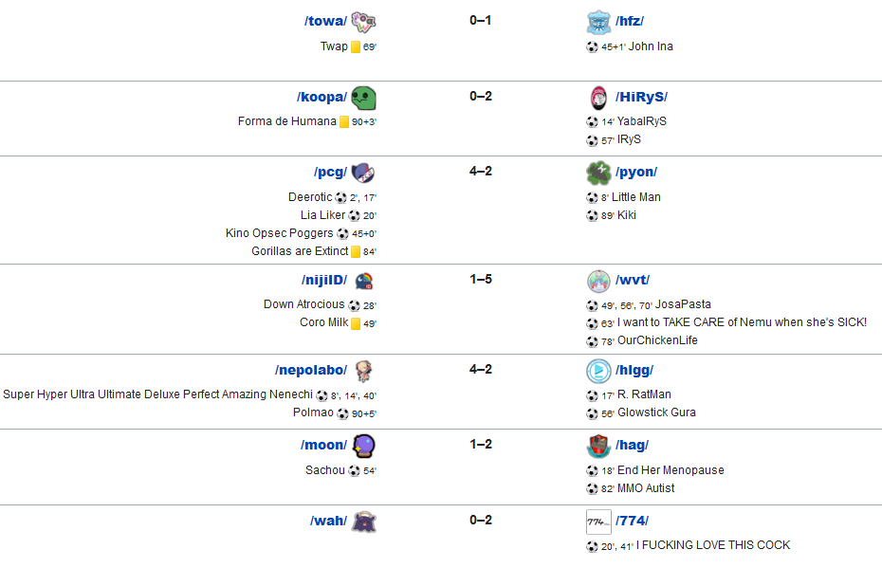882x568 pixels.
Task: Open the /pyon/ team link
Action: pos(636,172)
